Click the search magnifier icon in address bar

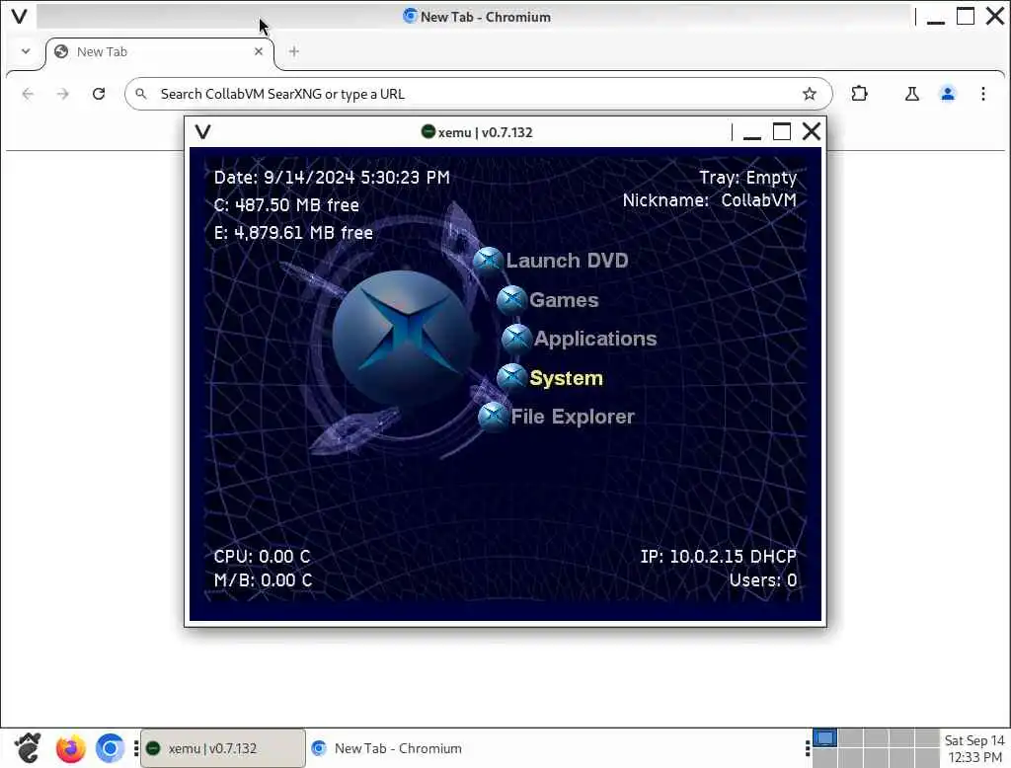pos(141,94)
